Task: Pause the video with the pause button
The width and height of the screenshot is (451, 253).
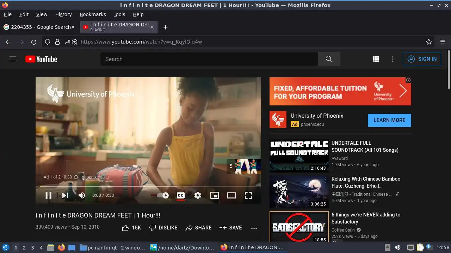Action: click(48, 195)
